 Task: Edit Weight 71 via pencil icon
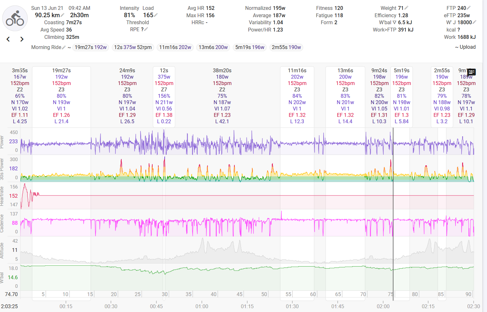(x=406, y=8)
